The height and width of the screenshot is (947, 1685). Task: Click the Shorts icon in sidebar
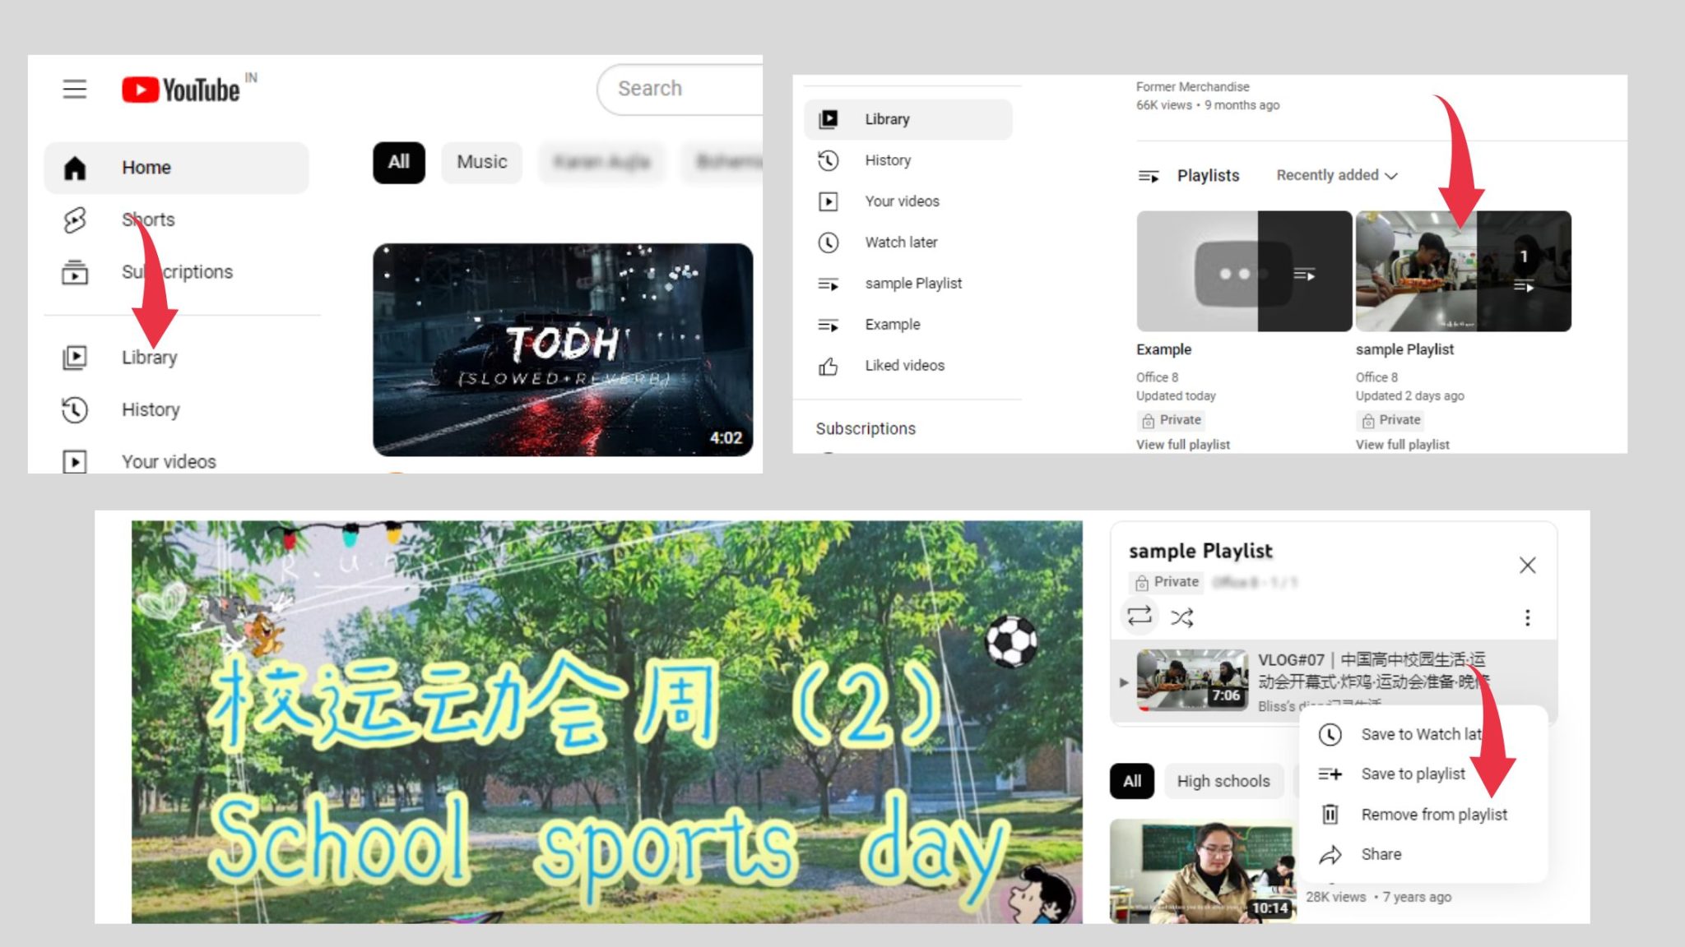click(75, 219)
